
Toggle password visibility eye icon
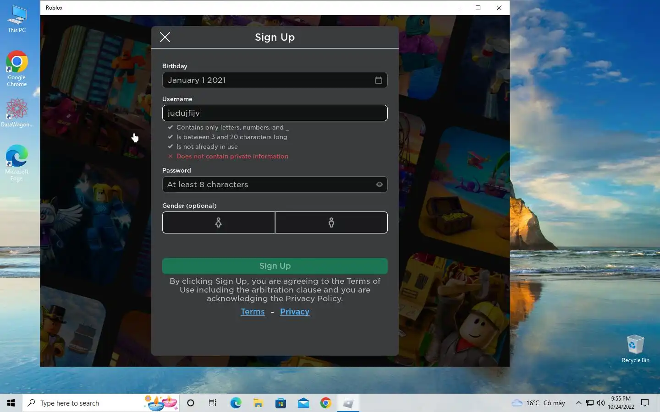point(379,184)
